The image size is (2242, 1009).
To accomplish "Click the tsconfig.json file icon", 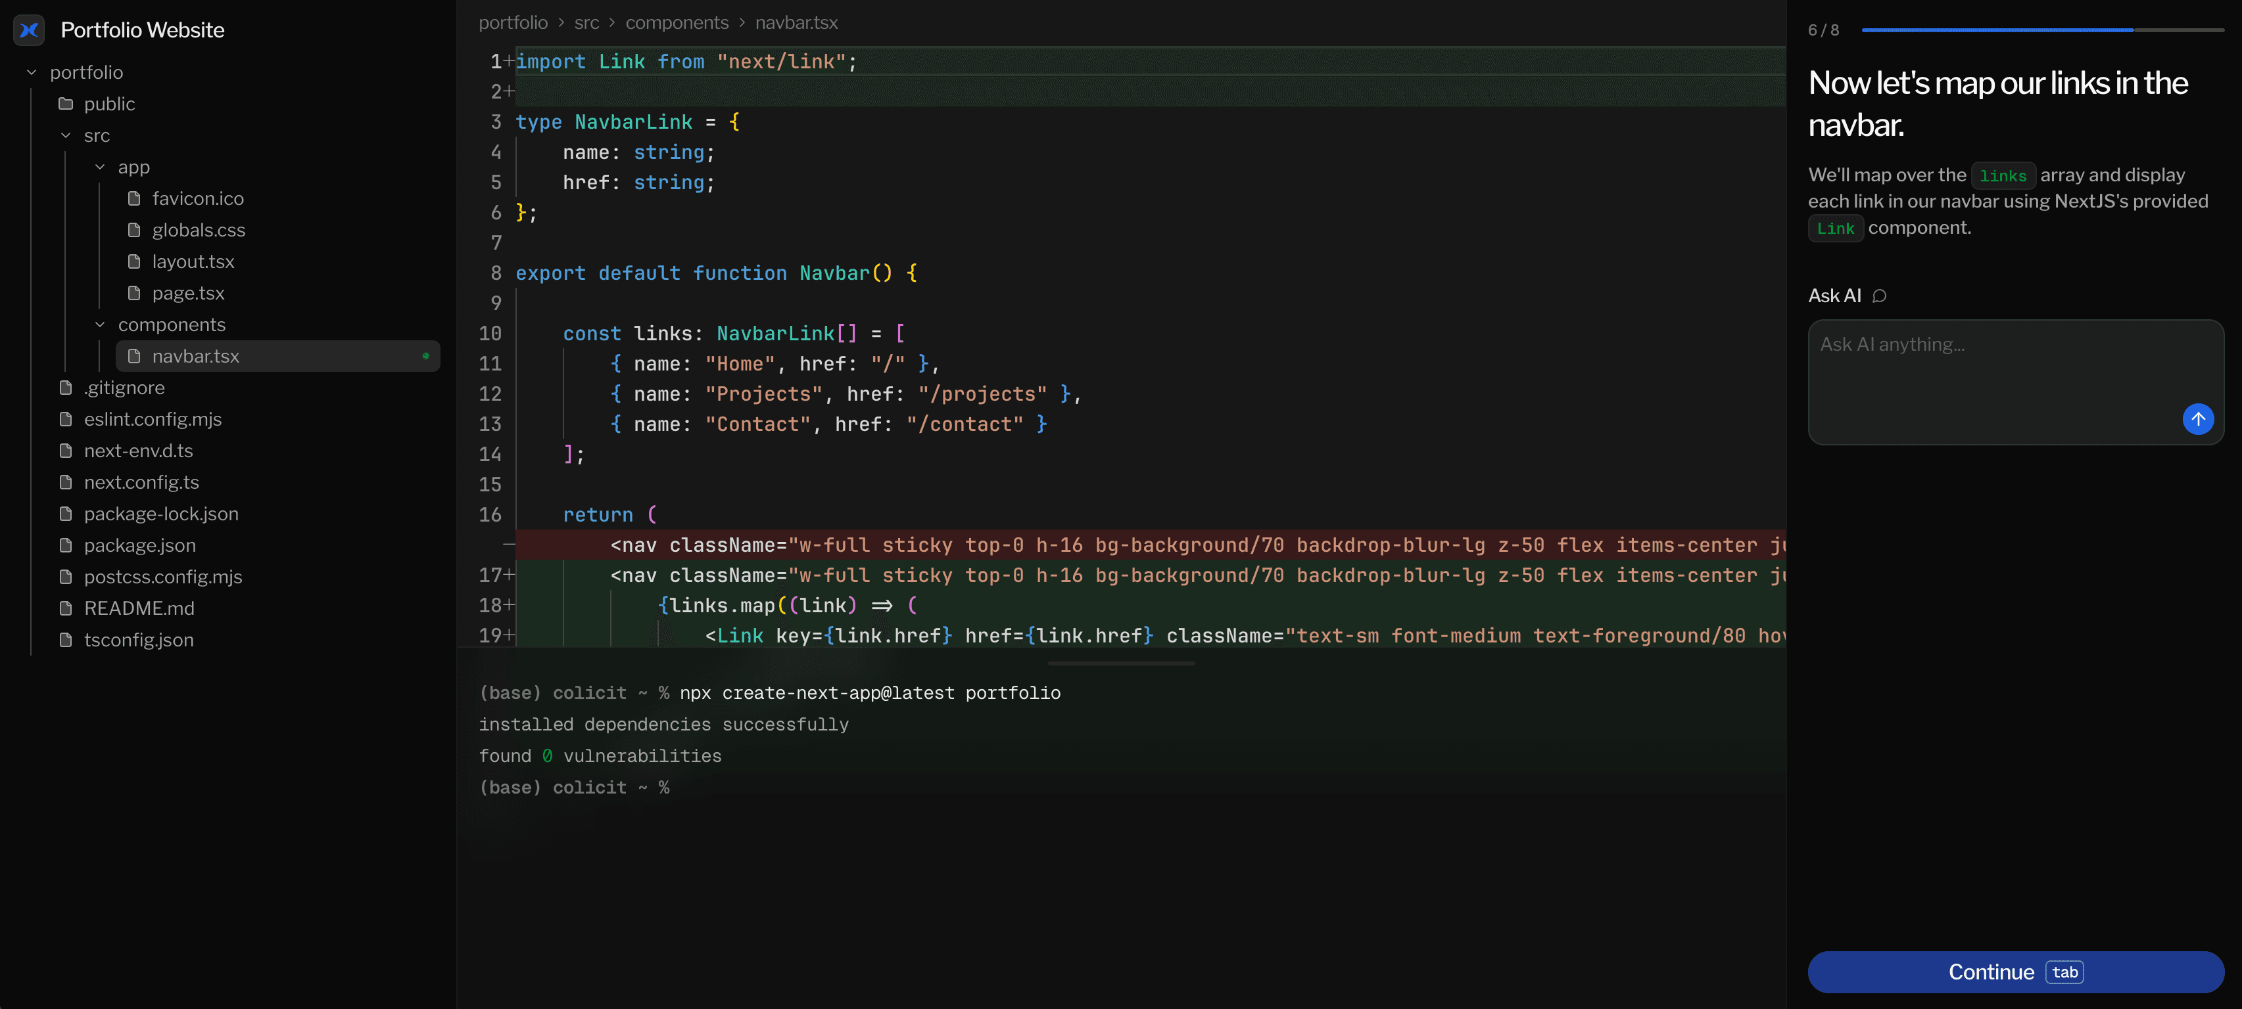I will click(x=65, y=640).
